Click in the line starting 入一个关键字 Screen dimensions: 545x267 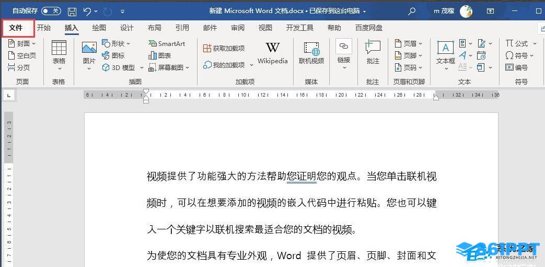pos(252,230)
